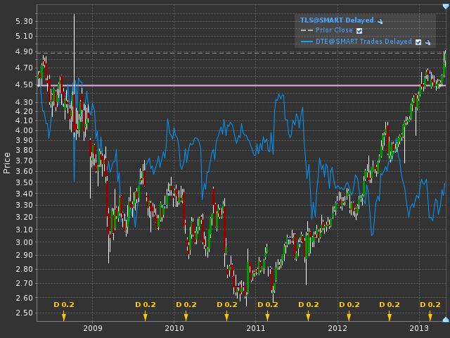Click the TLS@SMART Delayed legend title
Viewport: 450px width, 338px height.
point(337,20)
